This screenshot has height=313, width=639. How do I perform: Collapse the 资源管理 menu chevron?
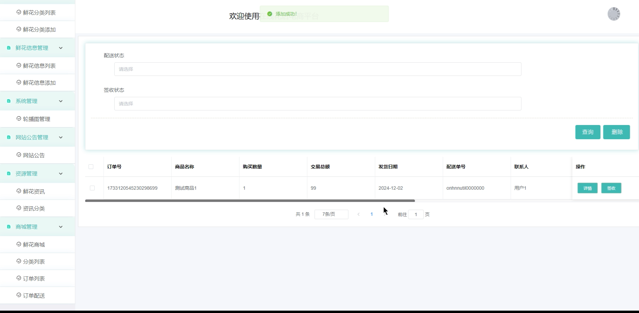click(61, 173)
